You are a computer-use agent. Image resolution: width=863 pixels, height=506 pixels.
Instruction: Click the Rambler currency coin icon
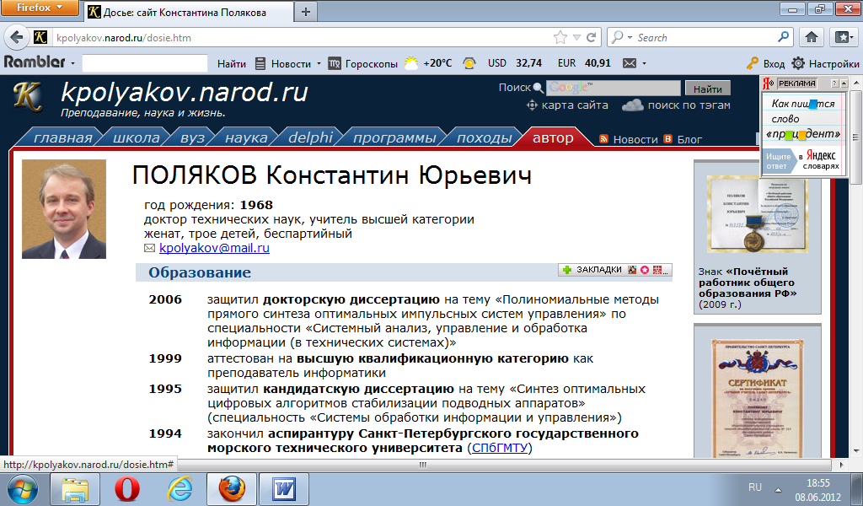[x=469, y=63]
